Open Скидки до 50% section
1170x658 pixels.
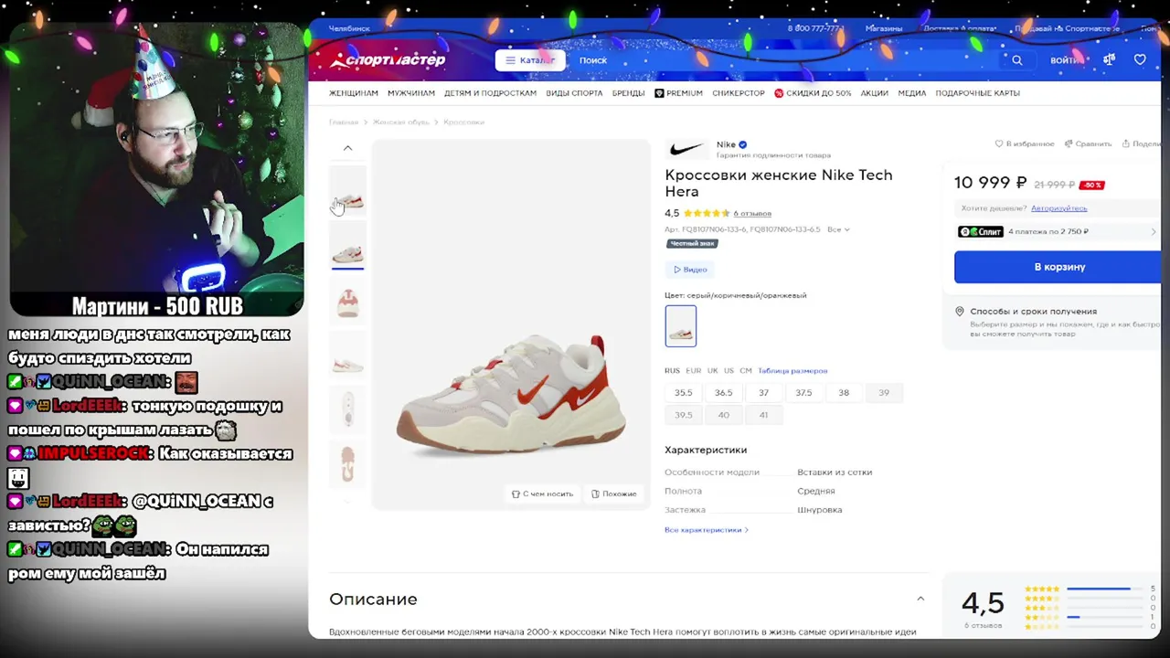coord(813,93)
